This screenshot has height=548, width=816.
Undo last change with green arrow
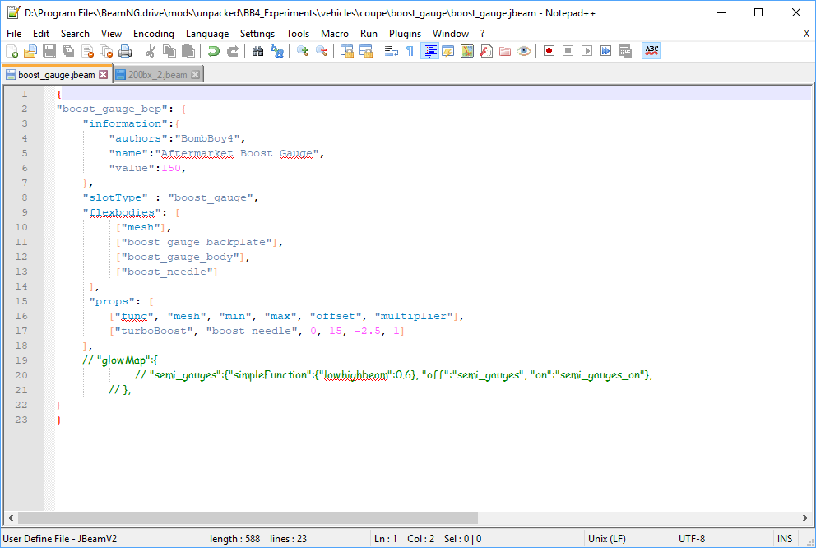pyautogui.click(x=213, y=51)
